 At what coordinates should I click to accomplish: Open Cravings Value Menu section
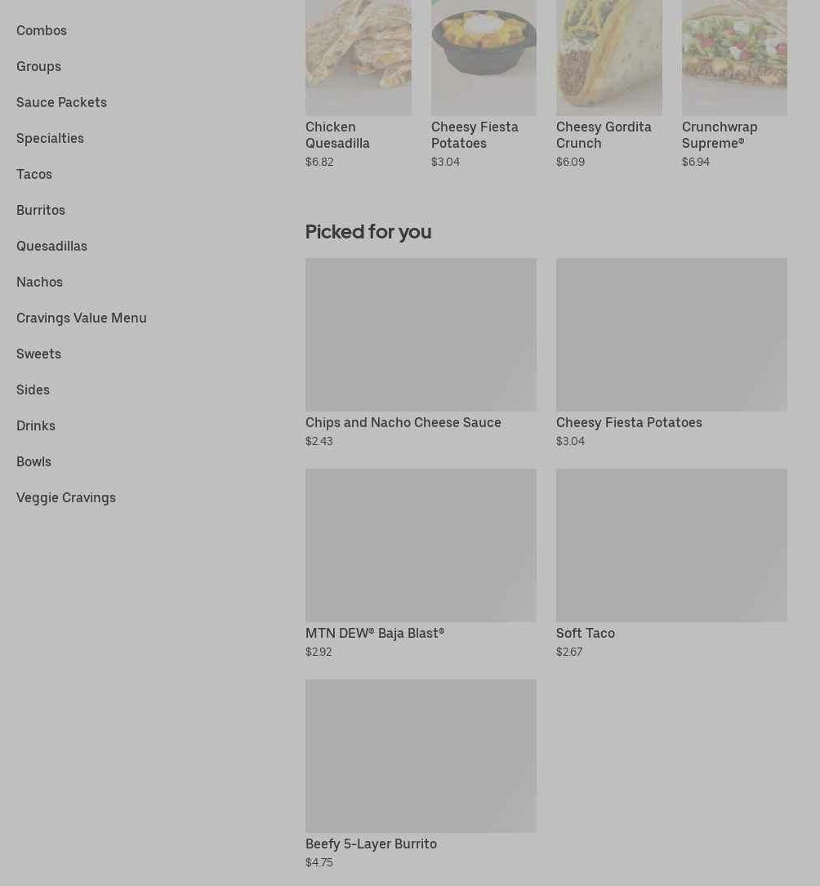click(x=82, y=318)
